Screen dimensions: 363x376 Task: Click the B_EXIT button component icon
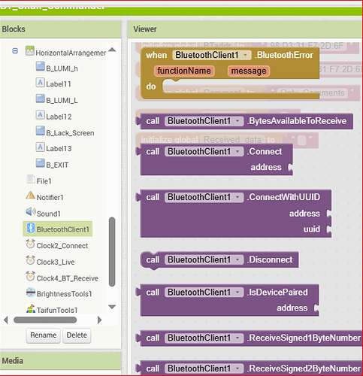[x=40, y=163]
